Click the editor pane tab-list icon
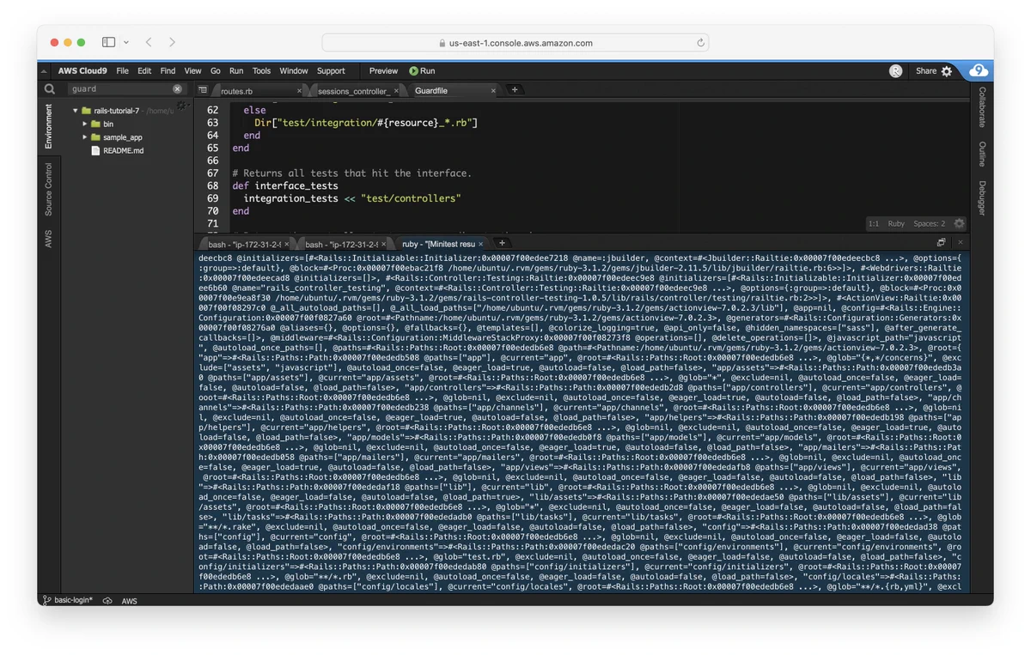The image size is (1031, 655). 203,90
